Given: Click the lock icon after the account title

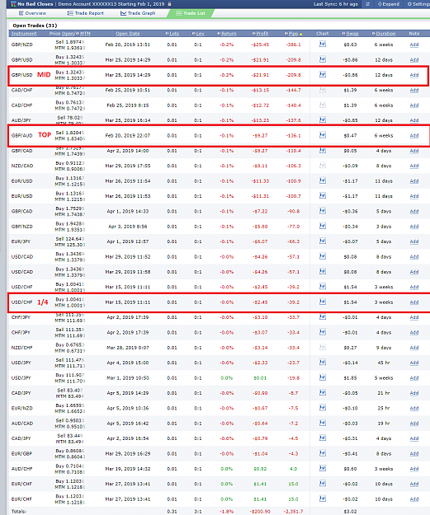Looking at the screenshot, I should (169, 4).
